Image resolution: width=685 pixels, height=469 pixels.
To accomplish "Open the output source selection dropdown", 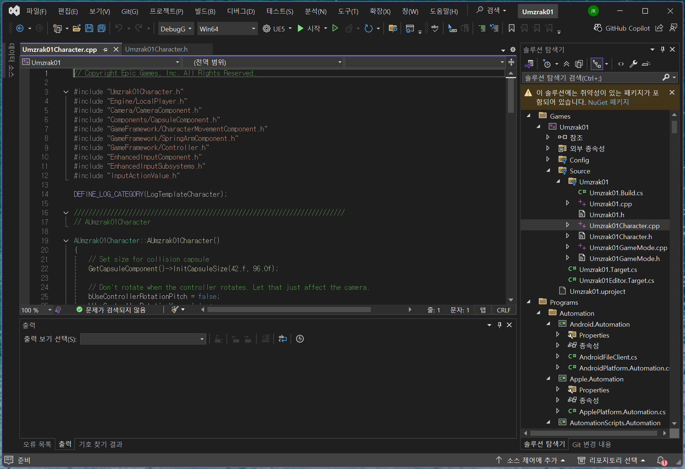I will point(143,339).
